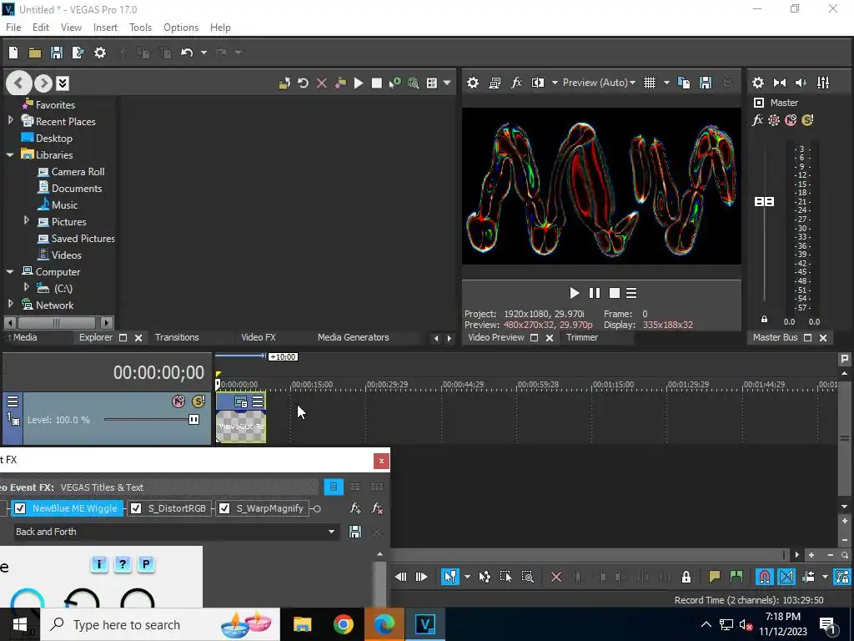This screenshot has width=854, height=641.
Task: Switch to the Trimmer tab
Action: (x=581, y=337)
